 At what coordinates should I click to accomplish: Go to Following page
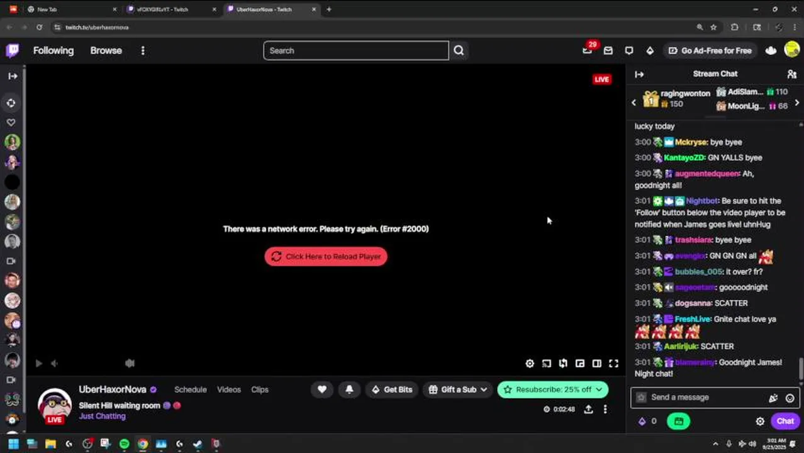[53, 50]
